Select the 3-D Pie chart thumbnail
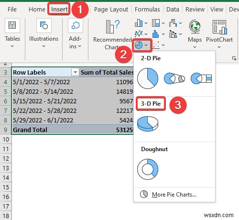The image size is (239, 220). 148,124
